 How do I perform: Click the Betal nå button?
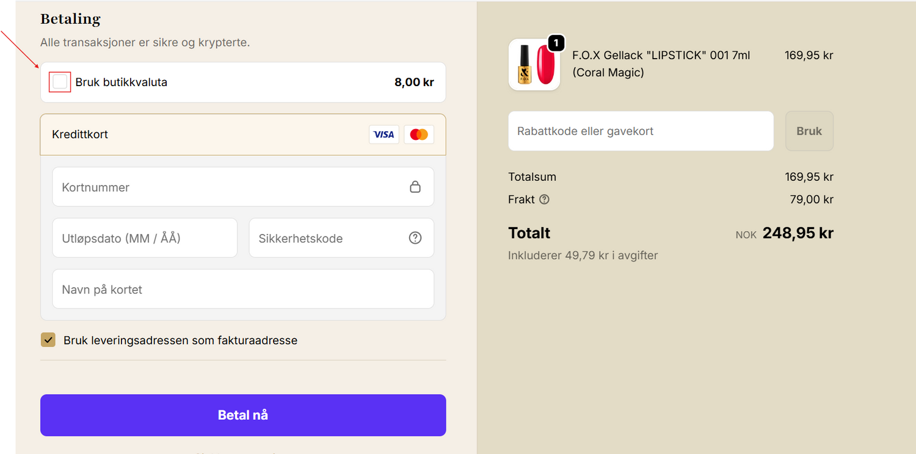243,415
